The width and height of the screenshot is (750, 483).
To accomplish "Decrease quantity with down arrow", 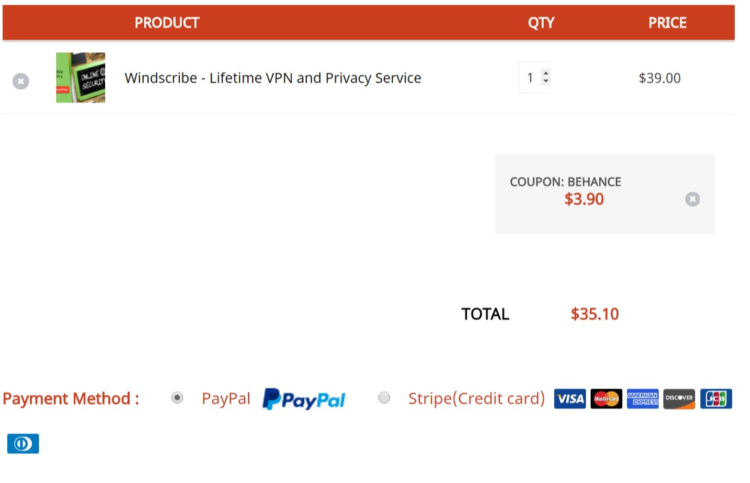I will point(546,82).
